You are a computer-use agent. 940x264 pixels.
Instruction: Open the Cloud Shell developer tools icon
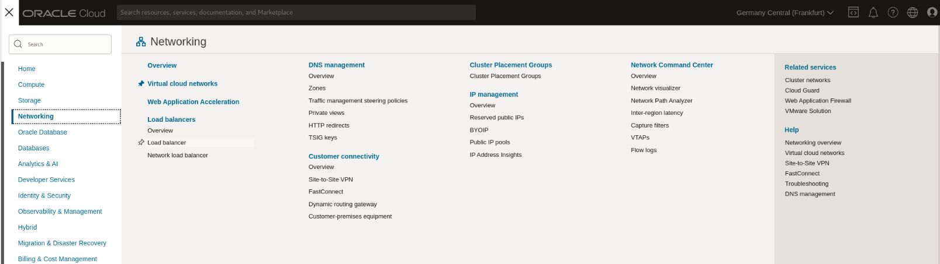[853, 12]
